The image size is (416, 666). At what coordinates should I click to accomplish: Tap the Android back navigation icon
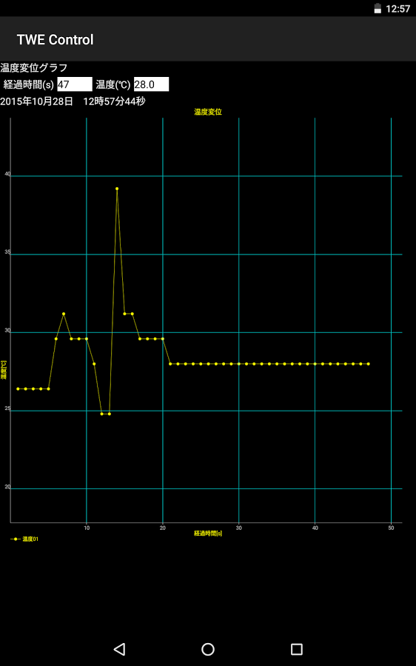pos(119,649)
